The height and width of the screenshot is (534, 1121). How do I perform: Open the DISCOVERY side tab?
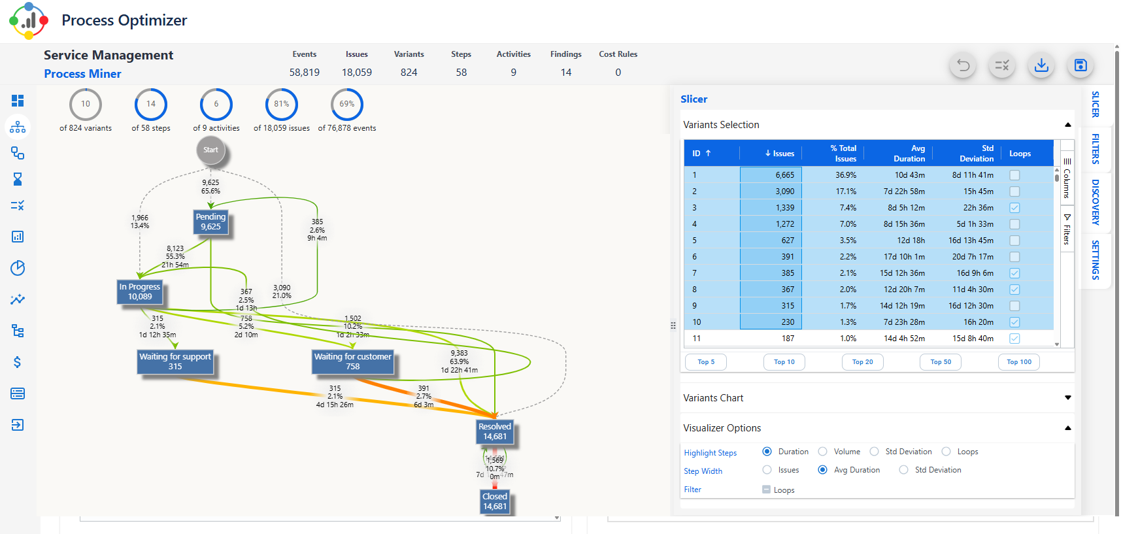[1096, 202]
